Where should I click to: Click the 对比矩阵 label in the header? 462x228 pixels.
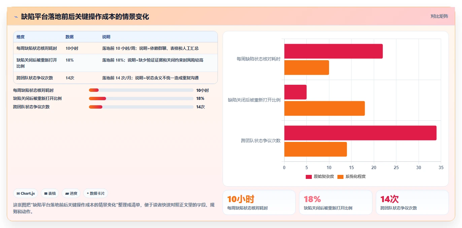[439, 16]
